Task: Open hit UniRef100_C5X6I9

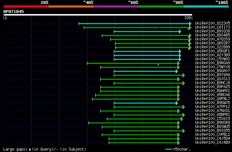Action: 212,119
